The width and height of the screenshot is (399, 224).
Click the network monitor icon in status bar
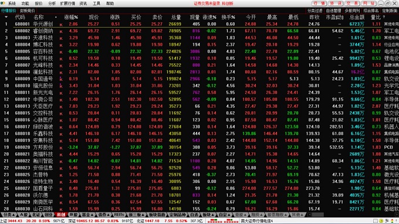(x=387, y=221)
